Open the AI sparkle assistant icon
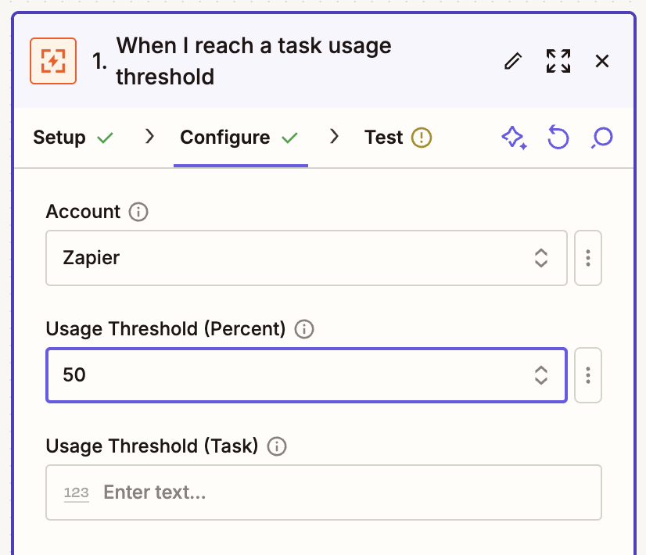This screenshot has width=646, height=555. tap(514, 138)
